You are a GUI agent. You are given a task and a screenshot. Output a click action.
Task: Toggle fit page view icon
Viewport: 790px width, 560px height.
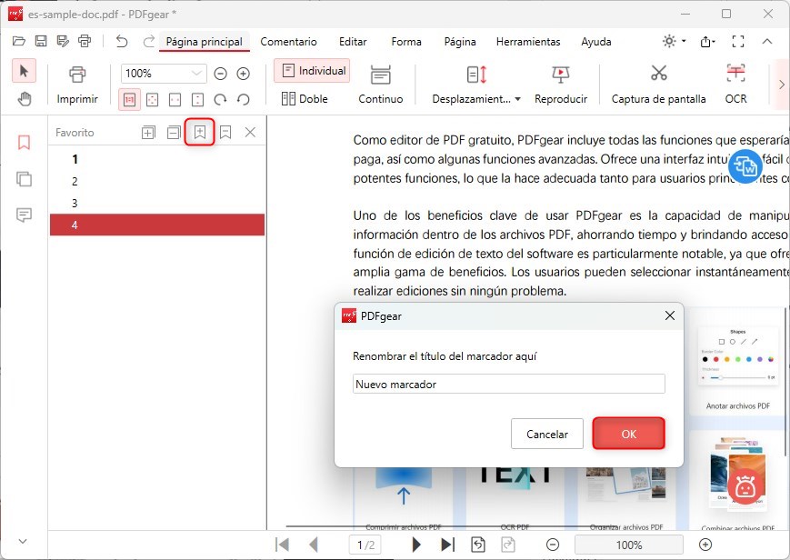click(x=152, y=100)
